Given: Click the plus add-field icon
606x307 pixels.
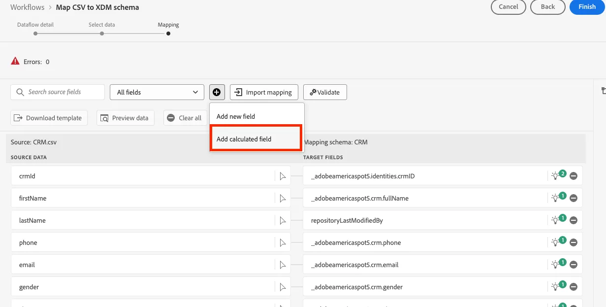Looking at the screenshot, I should coord(217,92).
